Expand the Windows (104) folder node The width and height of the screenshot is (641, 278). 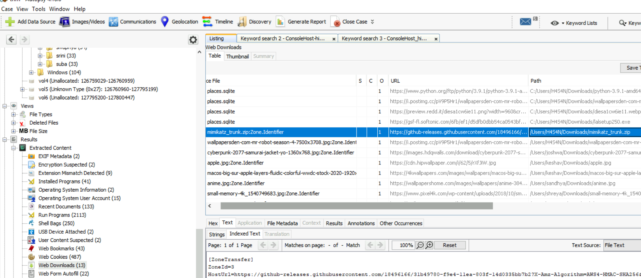pos(31,73)
